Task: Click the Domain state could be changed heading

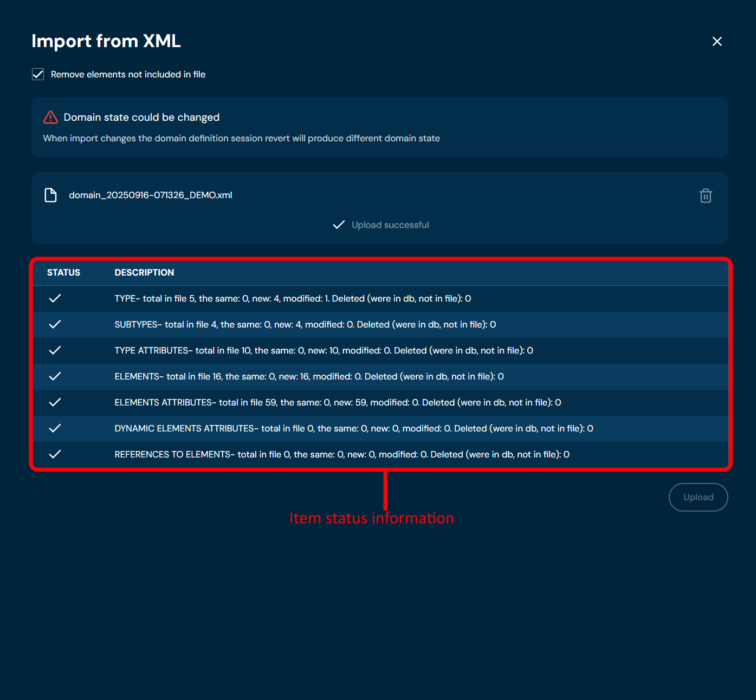Action: coord(141,117)
